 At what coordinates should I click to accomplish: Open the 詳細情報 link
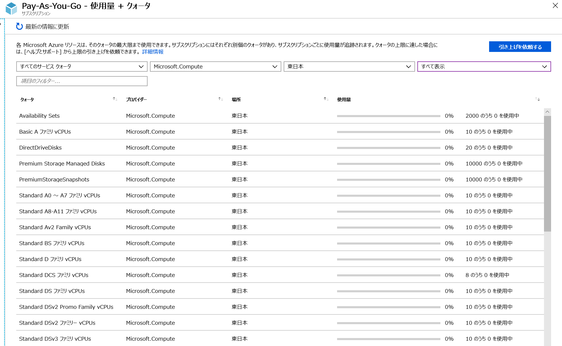pos(153,51)
